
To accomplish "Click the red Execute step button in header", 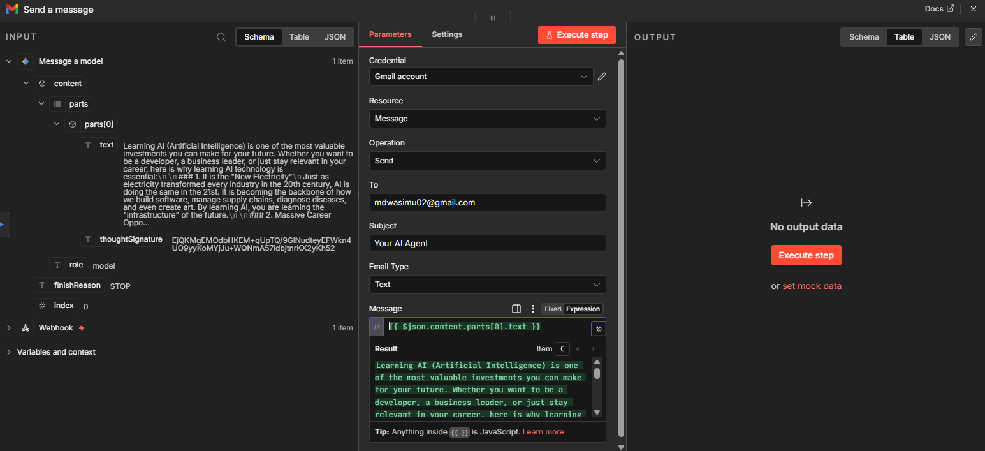I will coord(577,35).
